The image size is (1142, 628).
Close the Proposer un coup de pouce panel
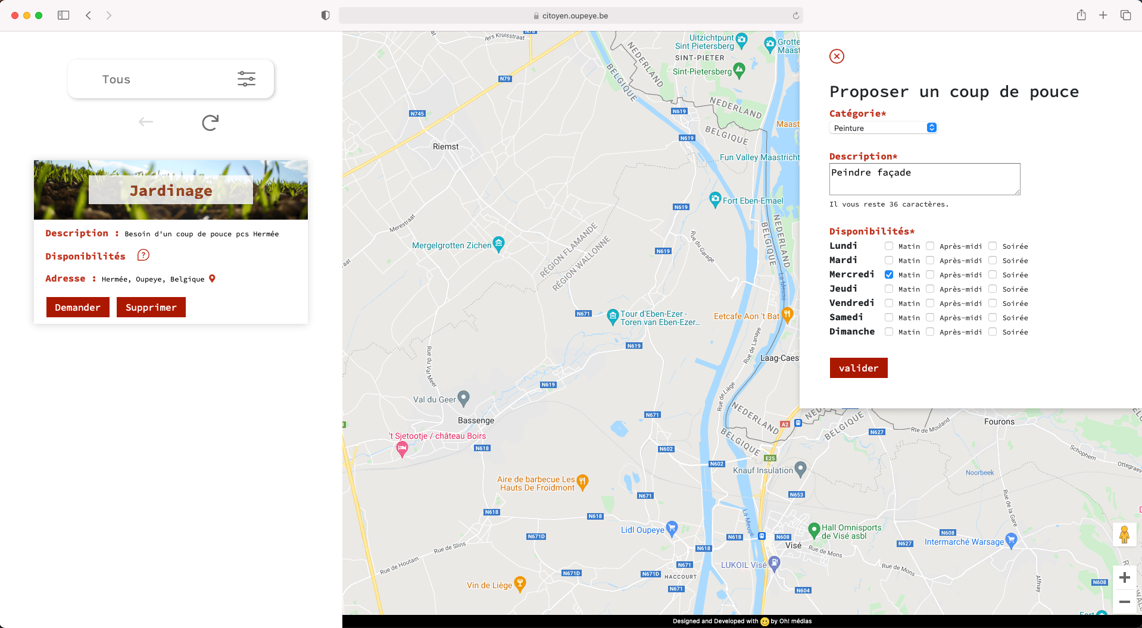837,56
